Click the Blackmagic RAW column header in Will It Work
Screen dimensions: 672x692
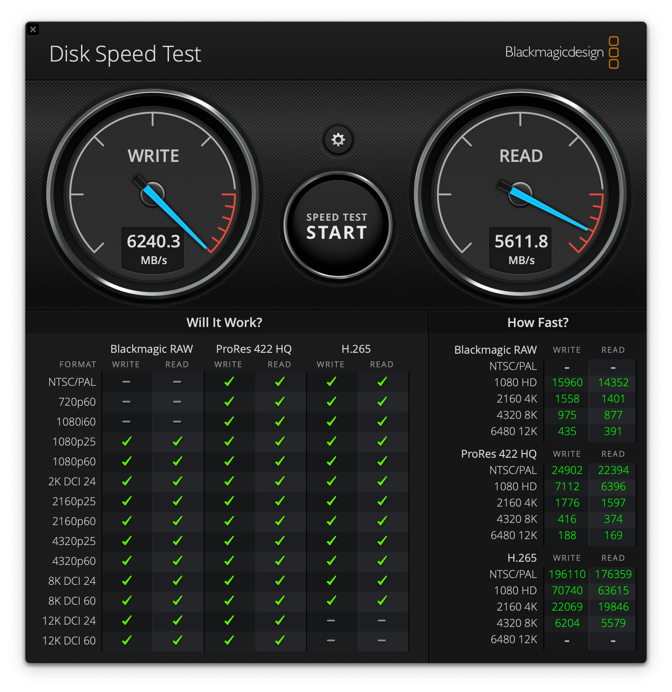(x=152, y=349)
